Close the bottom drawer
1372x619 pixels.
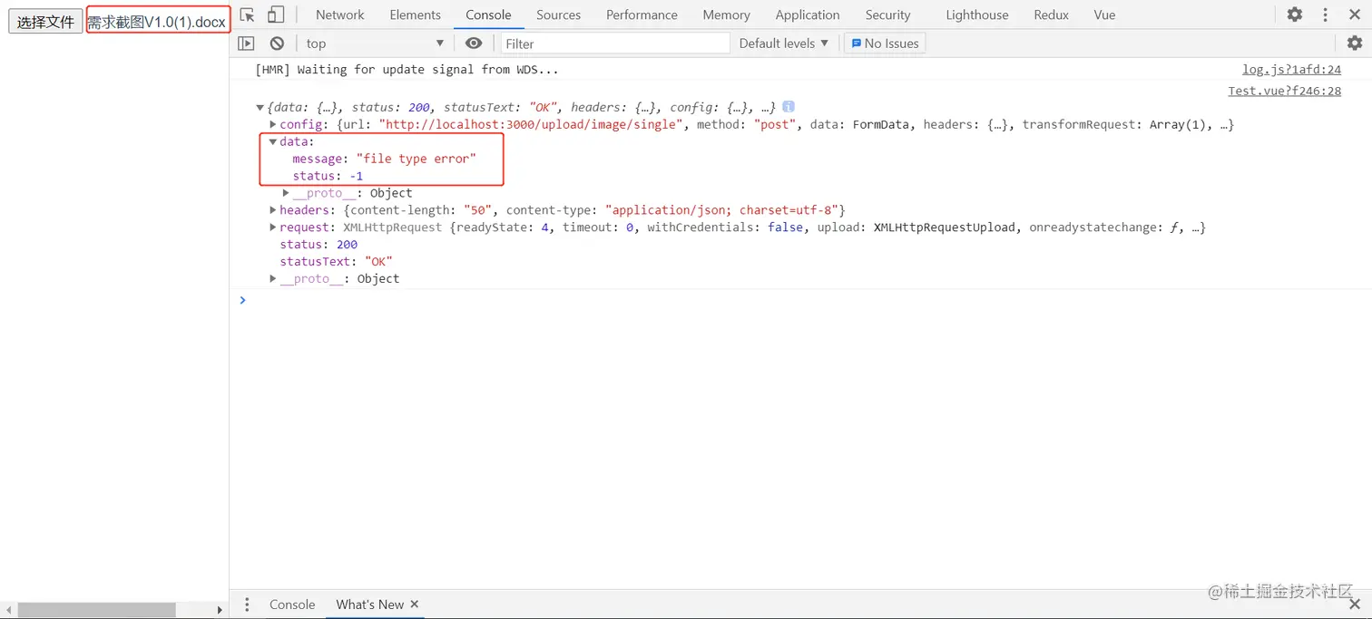(x=1355, y=604)
